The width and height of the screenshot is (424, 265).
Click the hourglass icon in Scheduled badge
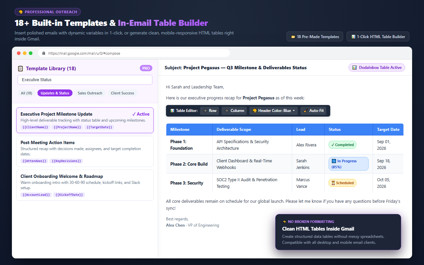click(x=333, y=183)
